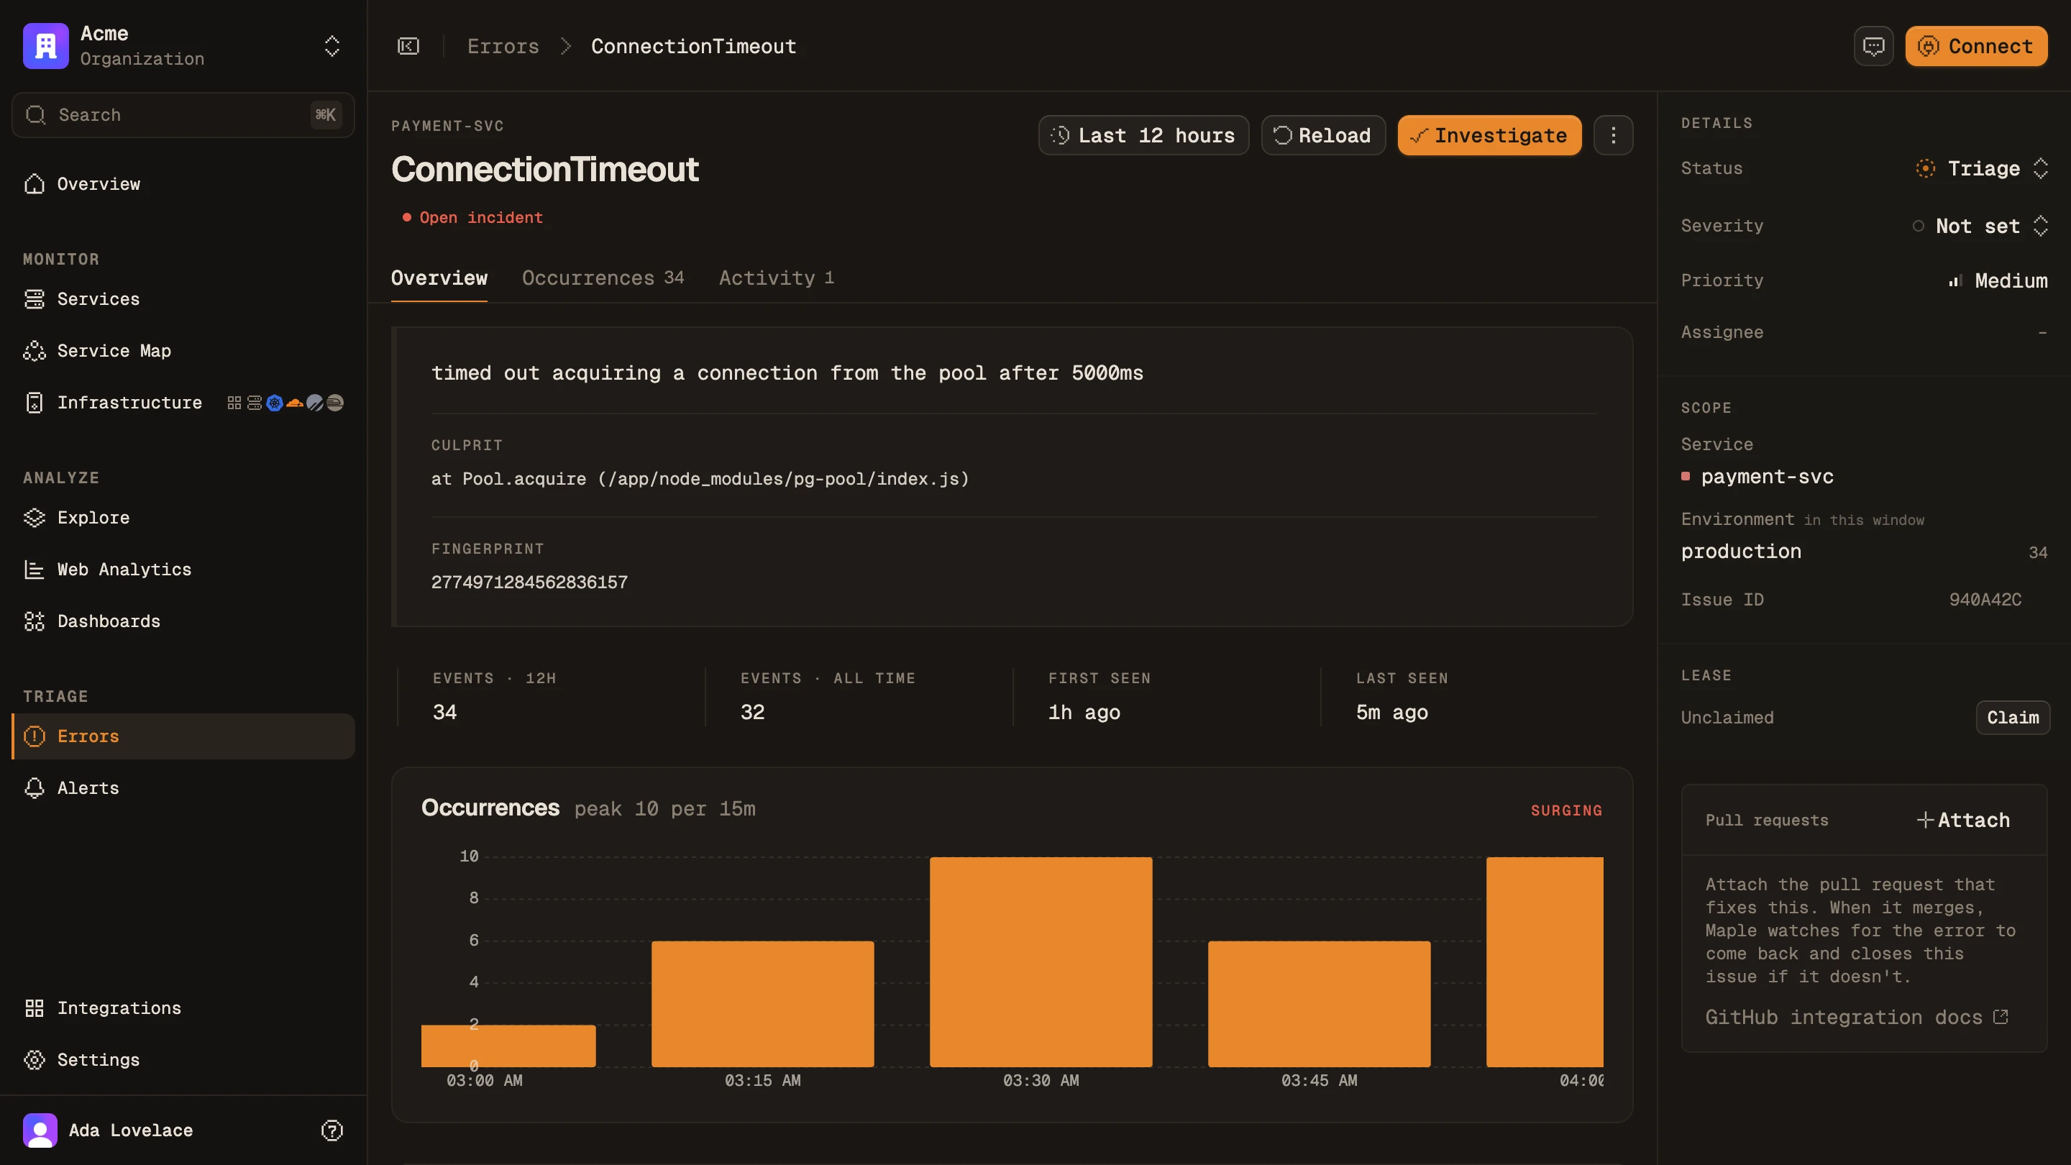Open the chat feedback icon button
Image resolution: width=2071 pixels, height=1165 pixels.
tap(1874, 46)
